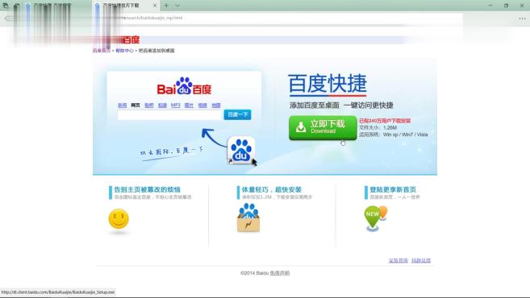Click the green 立即下载 Download button
Viewport: 530px width, 298px height.
pyautogui.click(x=323, y=127)
